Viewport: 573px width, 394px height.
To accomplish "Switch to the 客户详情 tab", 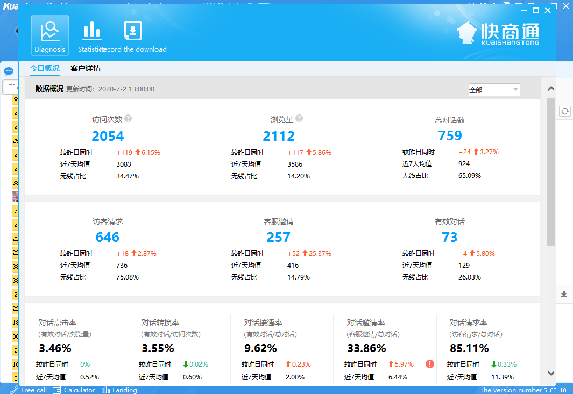I will [86, 68].
